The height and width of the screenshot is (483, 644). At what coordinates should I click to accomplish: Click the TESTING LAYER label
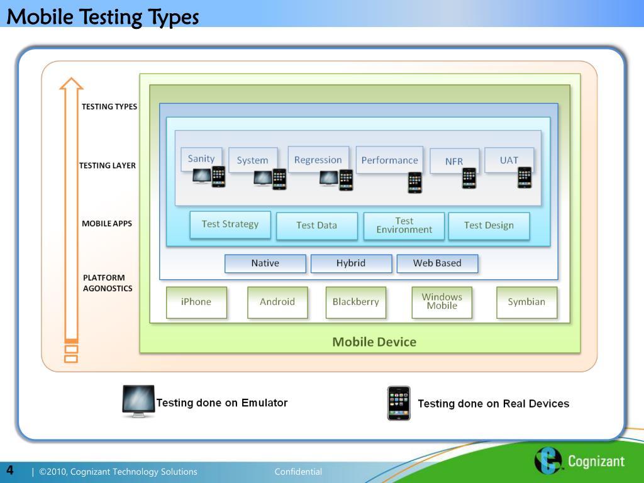[107, 165]
